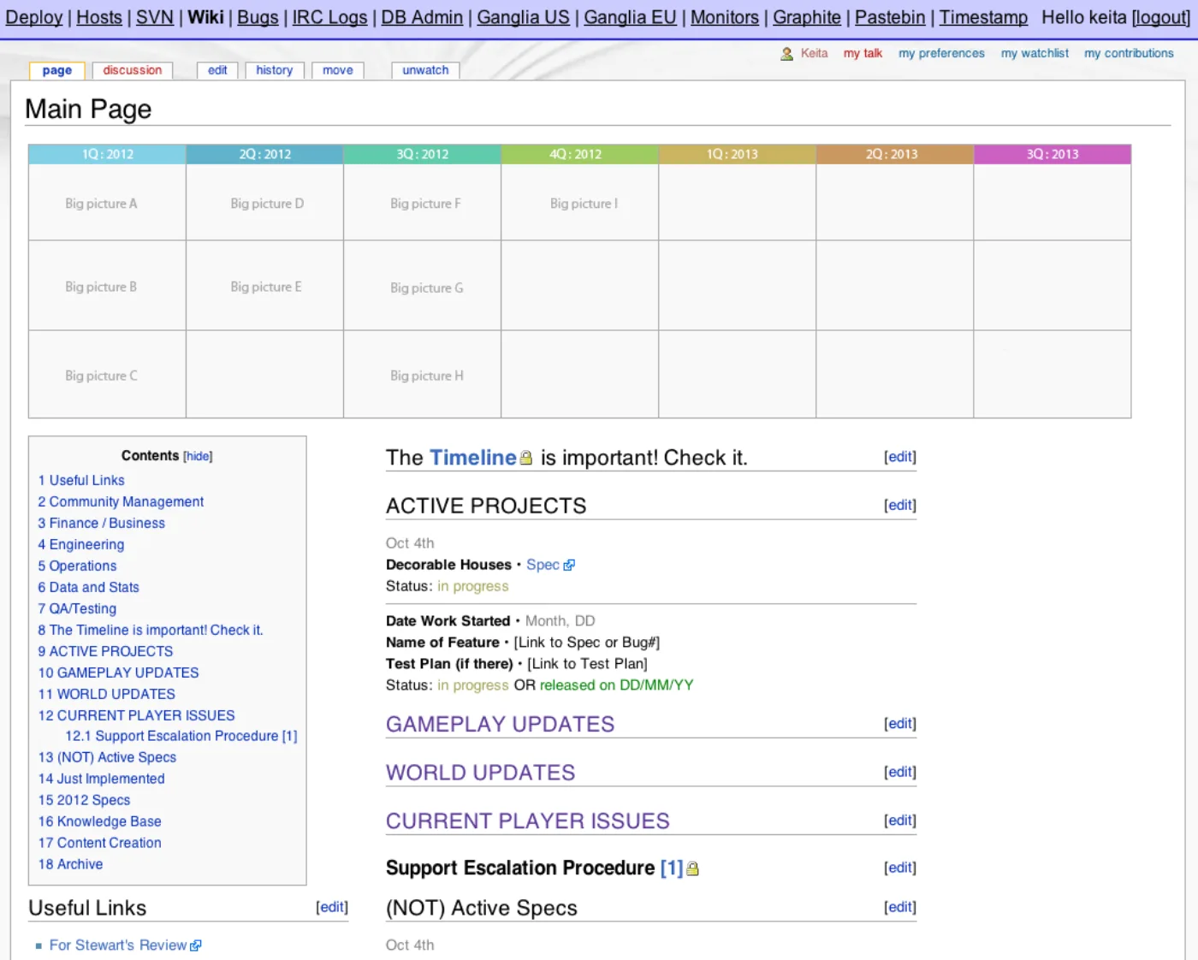Open Ganglia US monitoring link

[523, 17]
